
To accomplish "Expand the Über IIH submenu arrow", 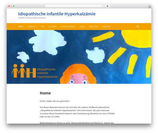I will 37,27.
